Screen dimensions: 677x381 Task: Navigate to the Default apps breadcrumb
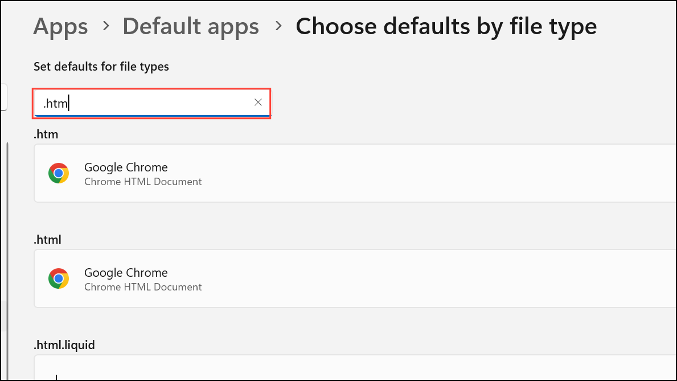click(x=191, y=26)
